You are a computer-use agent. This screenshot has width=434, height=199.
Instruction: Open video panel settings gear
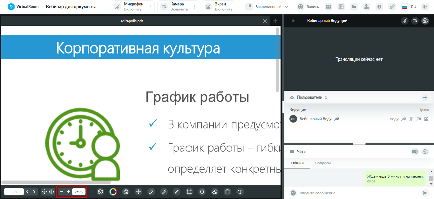[x=425, y=21]
